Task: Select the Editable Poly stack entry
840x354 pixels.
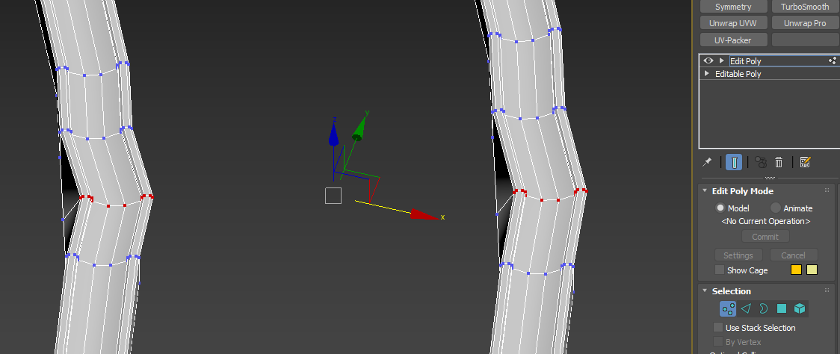Action: (738, 74)
